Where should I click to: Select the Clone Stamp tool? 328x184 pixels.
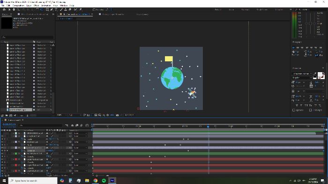(x=66, y=10)
